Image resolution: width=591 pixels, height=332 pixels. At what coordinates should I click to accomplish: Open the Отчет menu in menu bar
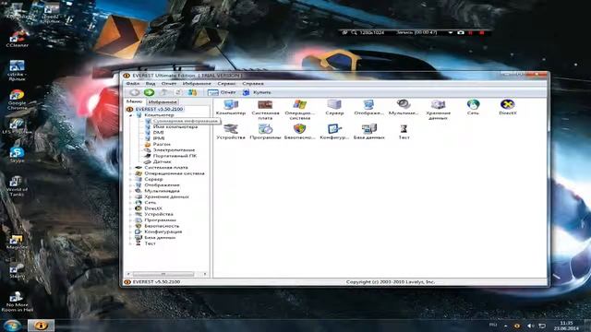click(168, 84)
